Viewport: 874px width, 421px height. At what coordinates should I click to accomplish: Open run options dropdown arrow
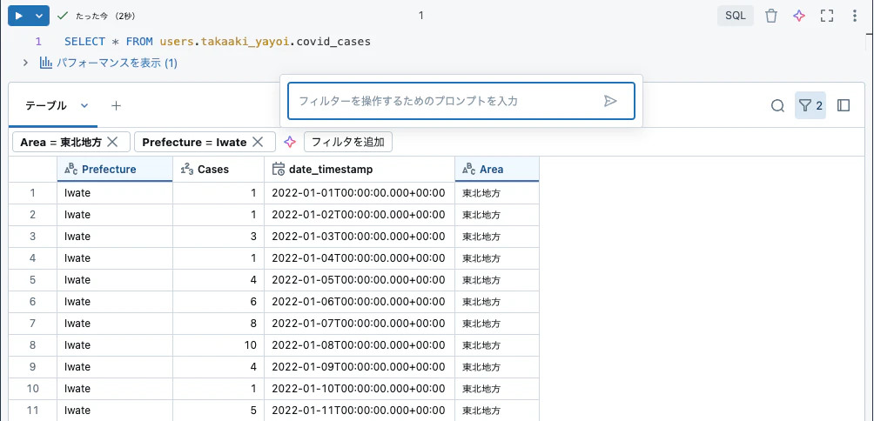pyautogui.click(x=39, y=16)
